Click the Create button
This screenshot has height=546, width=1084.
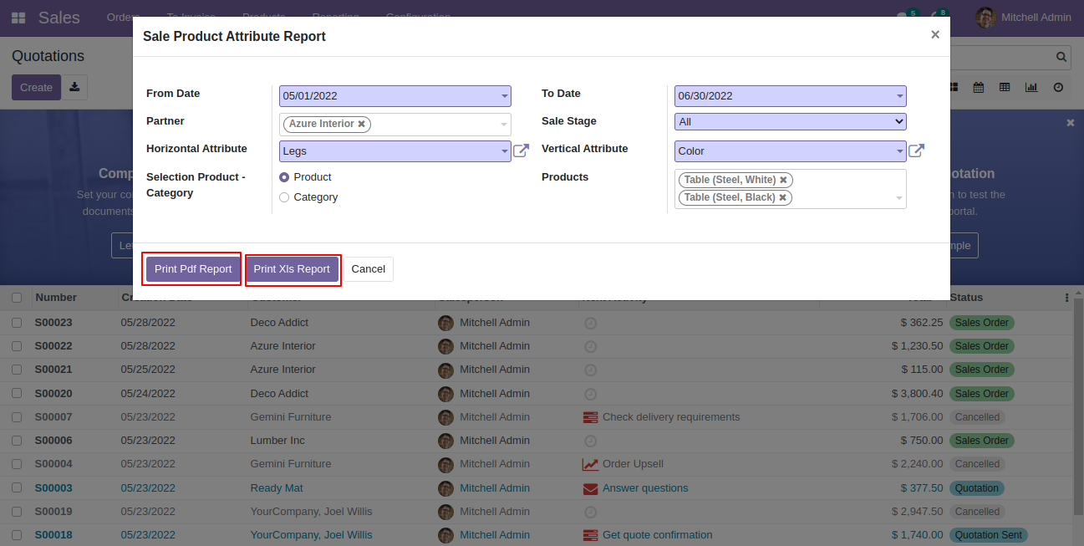[36, 87]
